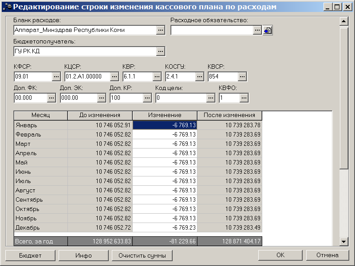The image size is (355, 266).
Task: Click inside the Расходное обязательство input
Action: [212, 30]
